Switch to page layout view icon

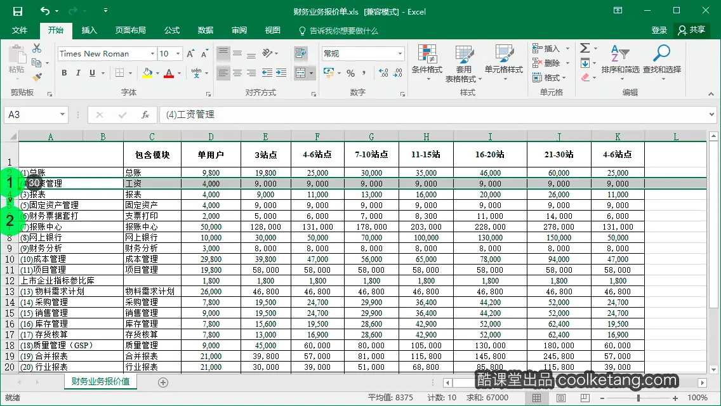point(561,398)
